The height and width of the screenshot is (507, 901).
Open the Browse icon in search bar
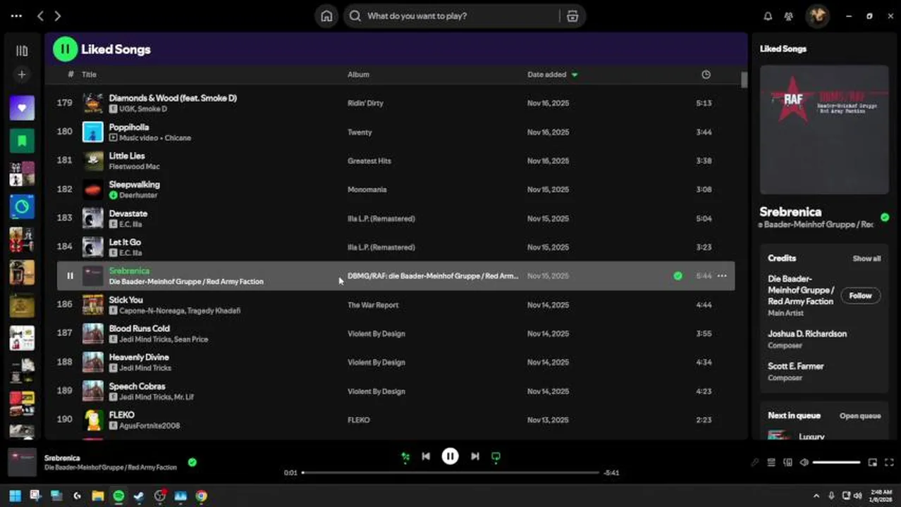[x=572, y=16]
